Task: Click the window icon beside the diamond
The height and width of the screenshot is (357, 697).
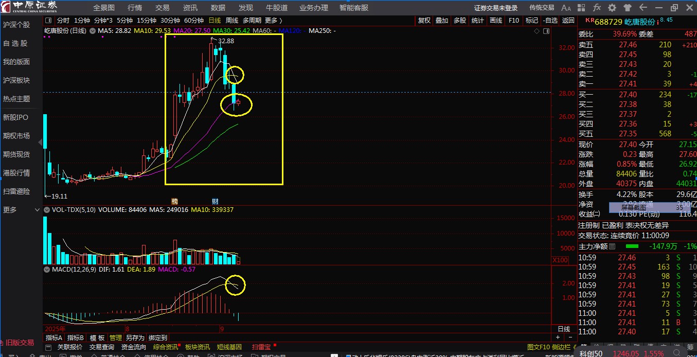Action: coord(547,31)
